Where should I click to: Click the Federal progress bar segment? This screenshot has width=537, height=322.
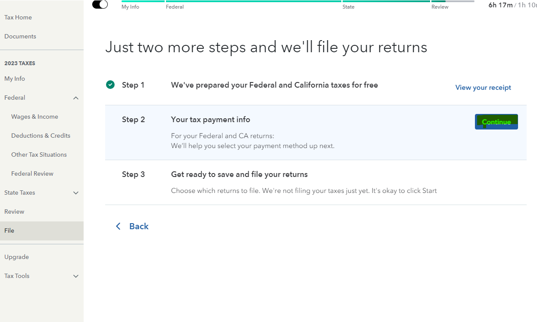pos(253,2)
